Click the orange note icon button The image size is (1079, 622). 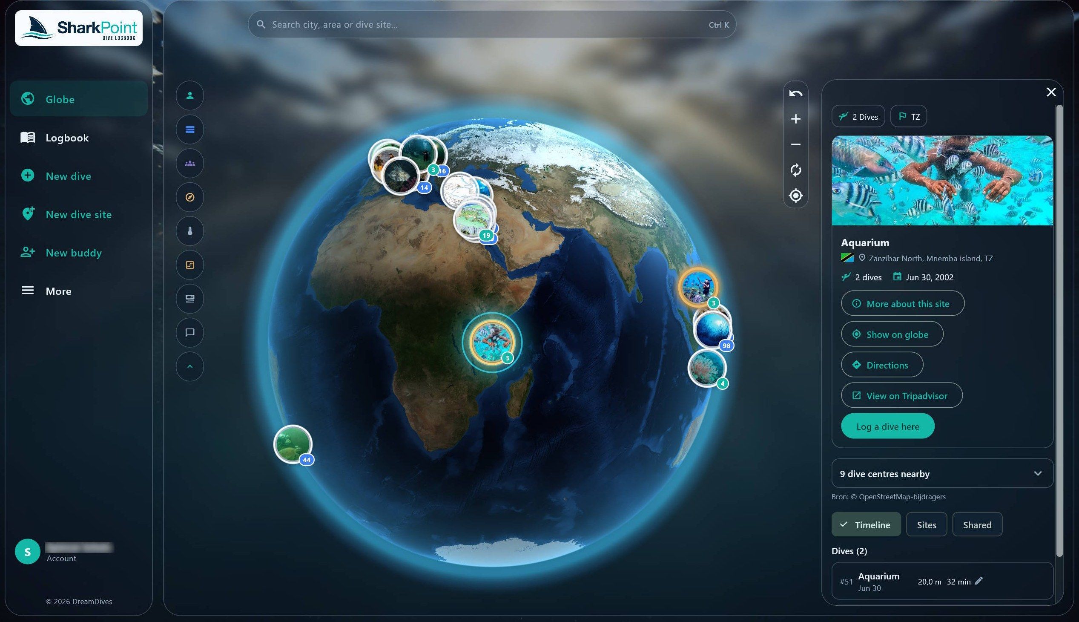click(189, 265)
